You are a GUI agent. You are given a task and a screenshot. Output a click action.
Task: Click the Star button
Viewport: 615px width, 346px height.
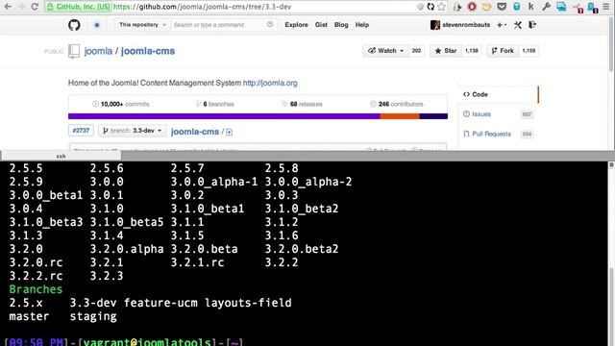(x=446, y=51)
